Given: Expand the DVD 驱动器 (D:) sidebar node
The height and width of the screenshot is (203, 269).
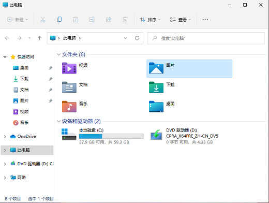Looking at the screenshot, I should (5, 164).
